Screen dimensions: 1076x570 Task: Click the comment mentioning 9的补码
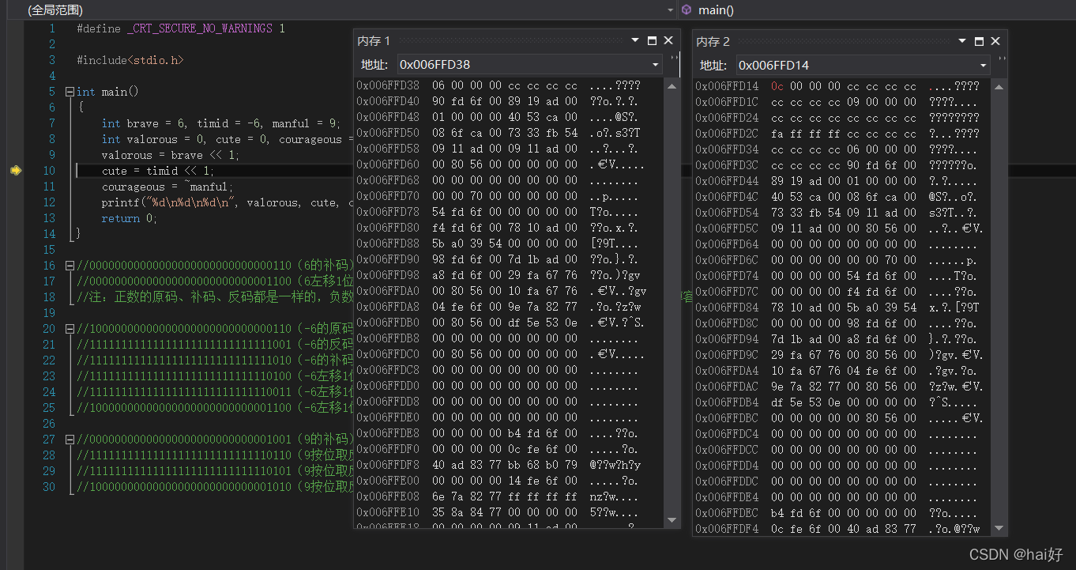click(x=214, y=440)
